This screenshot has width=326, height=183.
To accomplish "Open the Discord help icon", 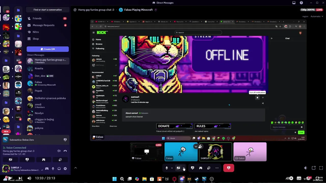I will pos(302,3).
